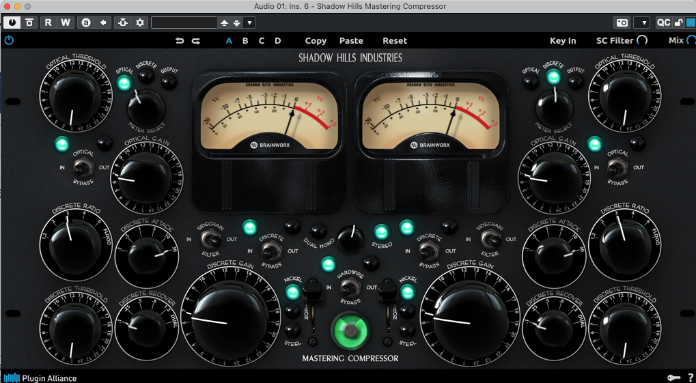Flip right channel Discrete Bypass switch
Screen dimensions: 696x383
pos(428,251)
